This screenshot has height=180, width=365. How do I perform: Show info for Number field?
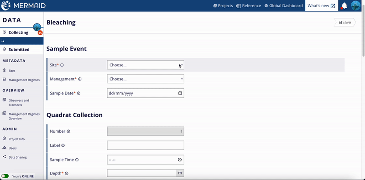click(x=68, y=131)
